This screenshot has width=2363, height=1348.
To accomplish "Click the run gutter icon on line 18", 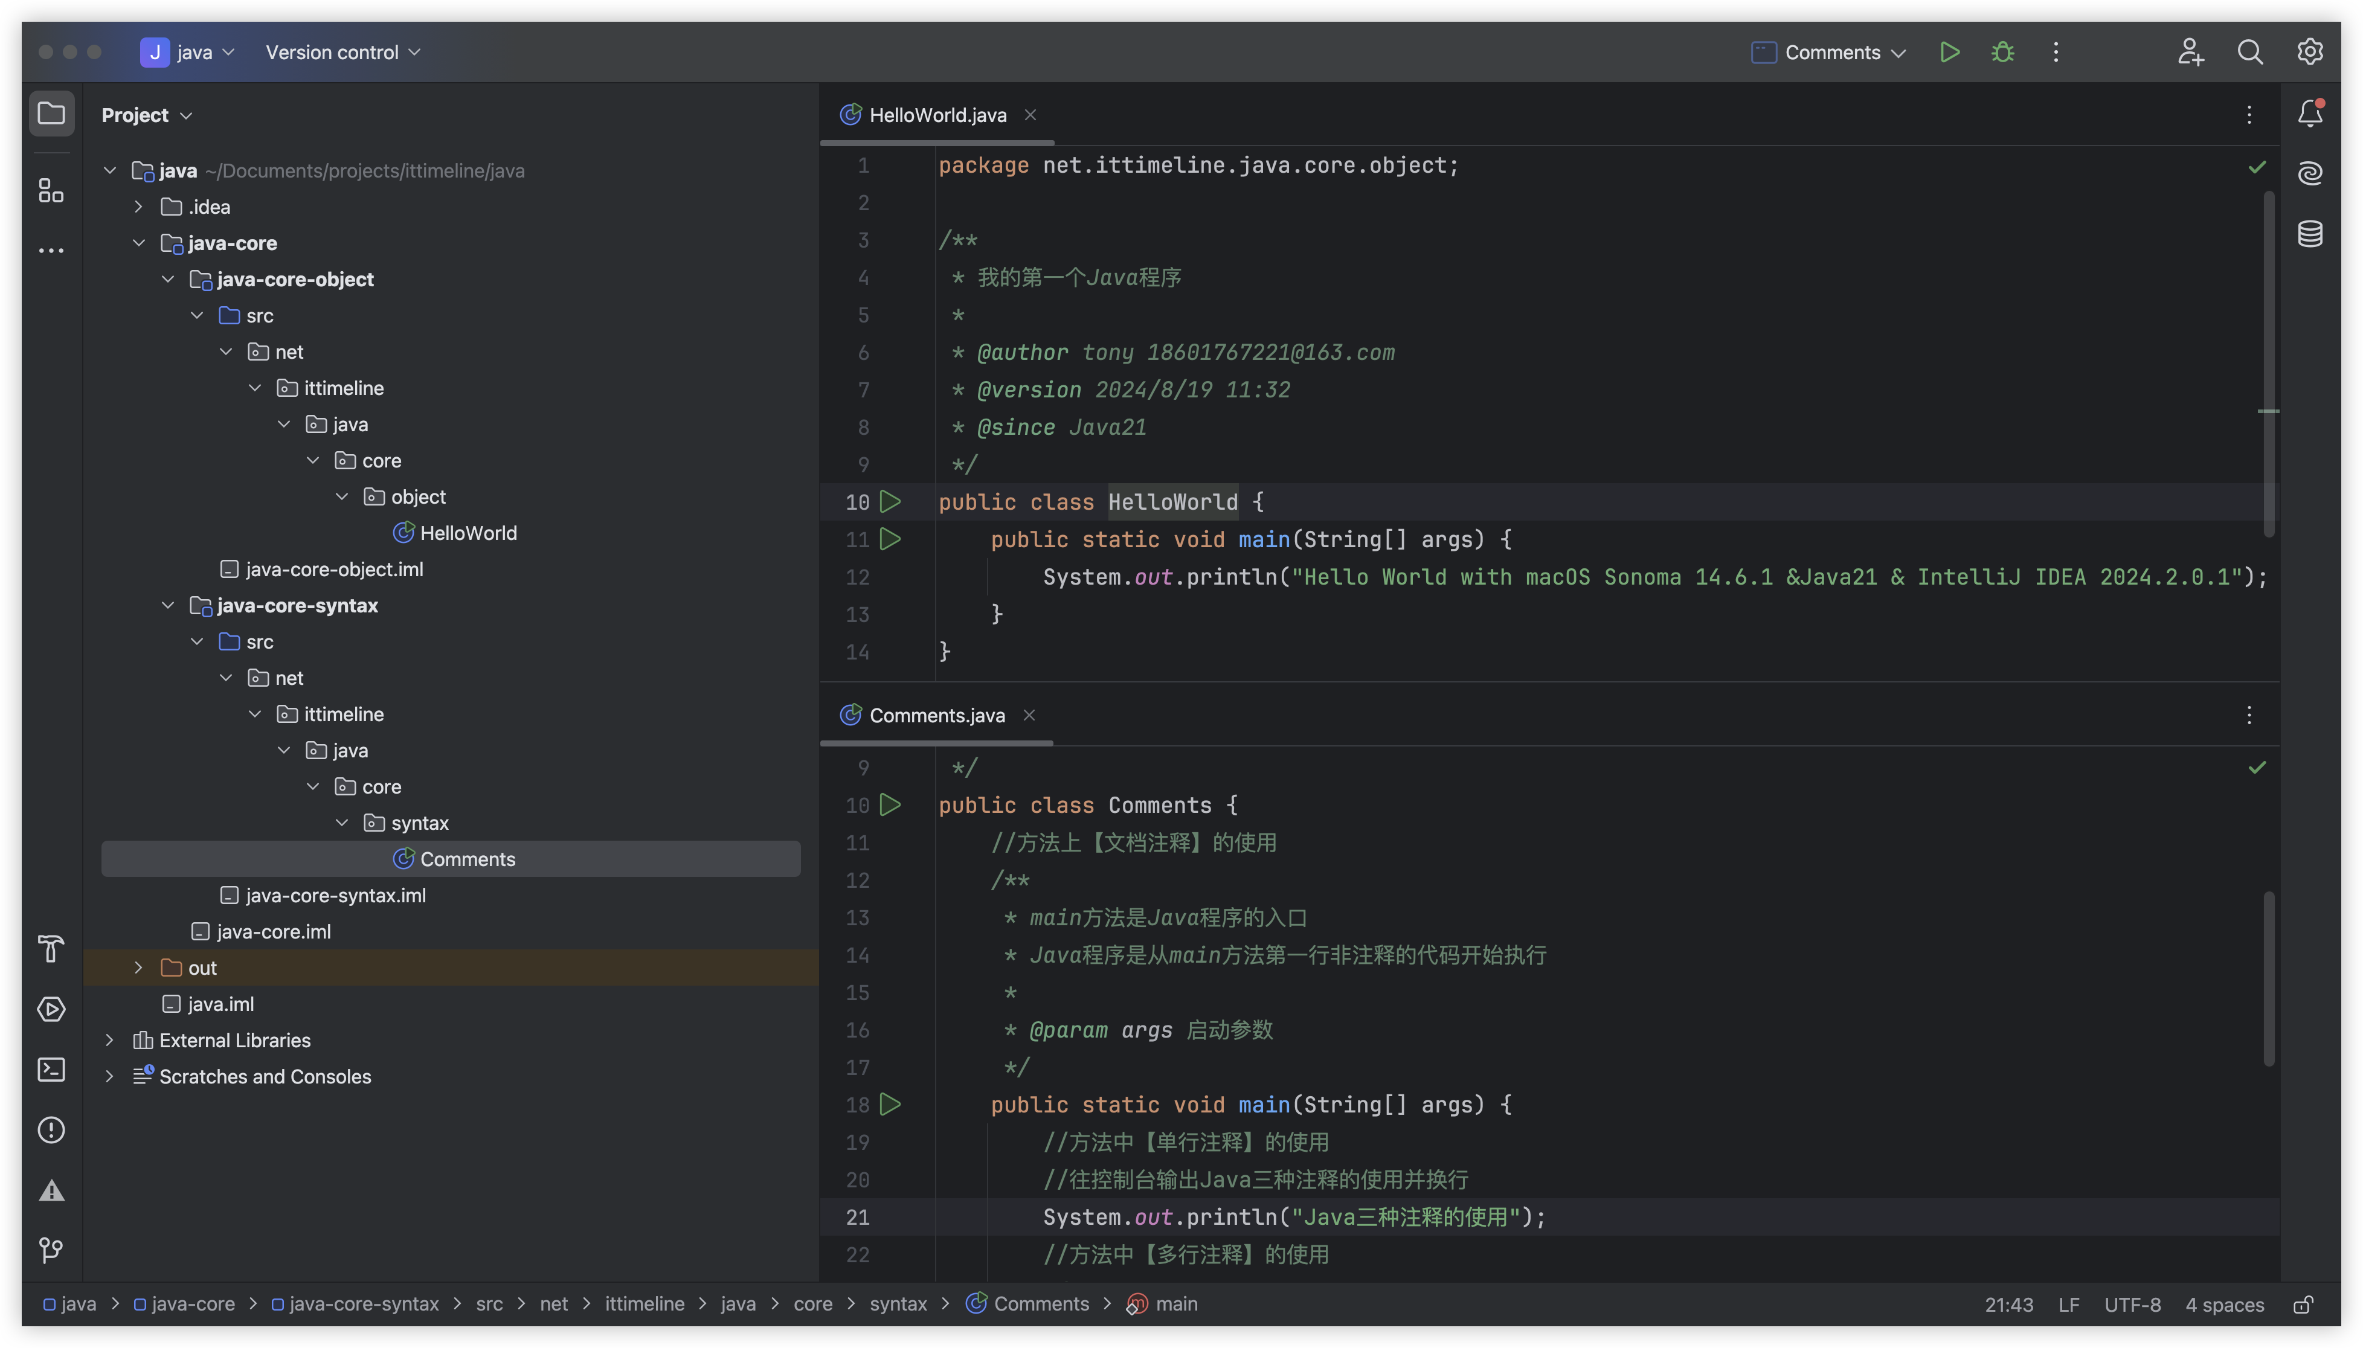I will 890,1105.
